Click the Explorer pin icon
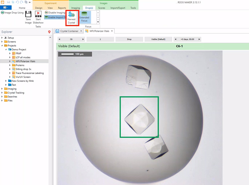This screenshot has width=249, height=185. [x=49, y=32]
